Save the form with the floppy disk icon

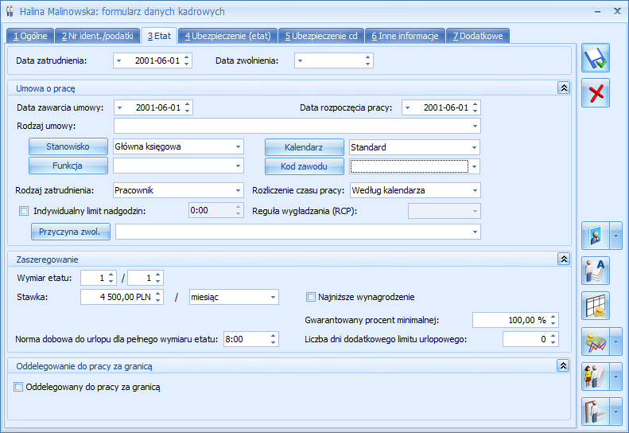click(596, 58)
